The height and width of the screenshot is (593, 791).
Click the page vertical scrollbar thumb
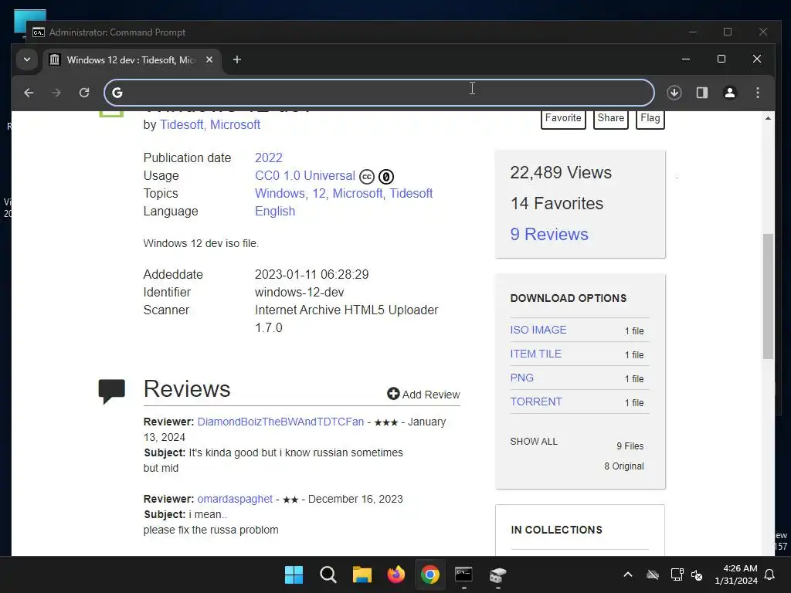tap(768, 296)
